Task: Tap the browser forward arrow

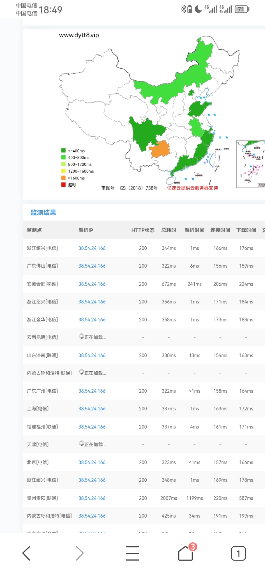Action: coord(80,553)
